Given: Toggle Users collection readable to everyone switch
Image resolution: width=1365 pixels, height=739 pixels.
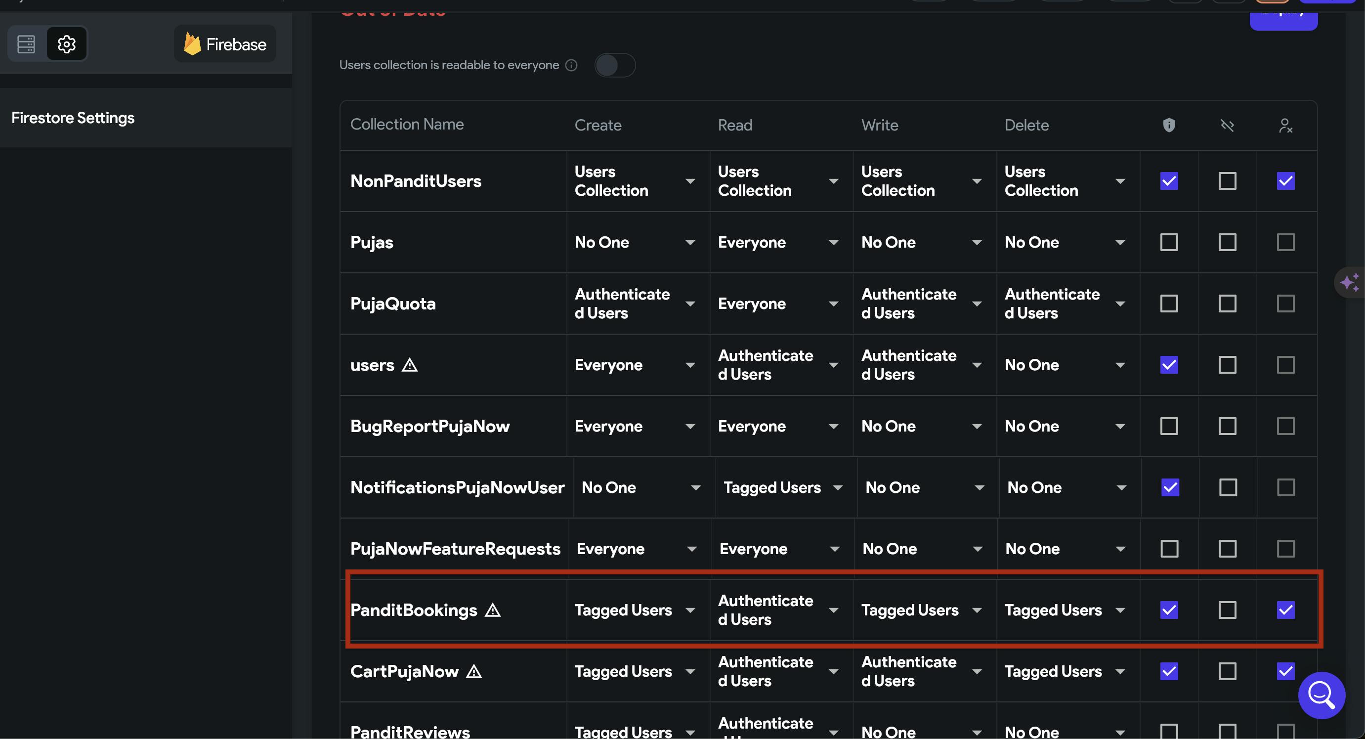Looking at the screenshot, I should coord(615,65).
